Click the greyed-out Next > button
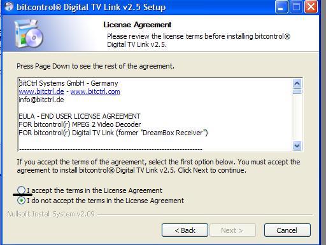The height and width of the screenshot is (245, 326). pos(232,230)
